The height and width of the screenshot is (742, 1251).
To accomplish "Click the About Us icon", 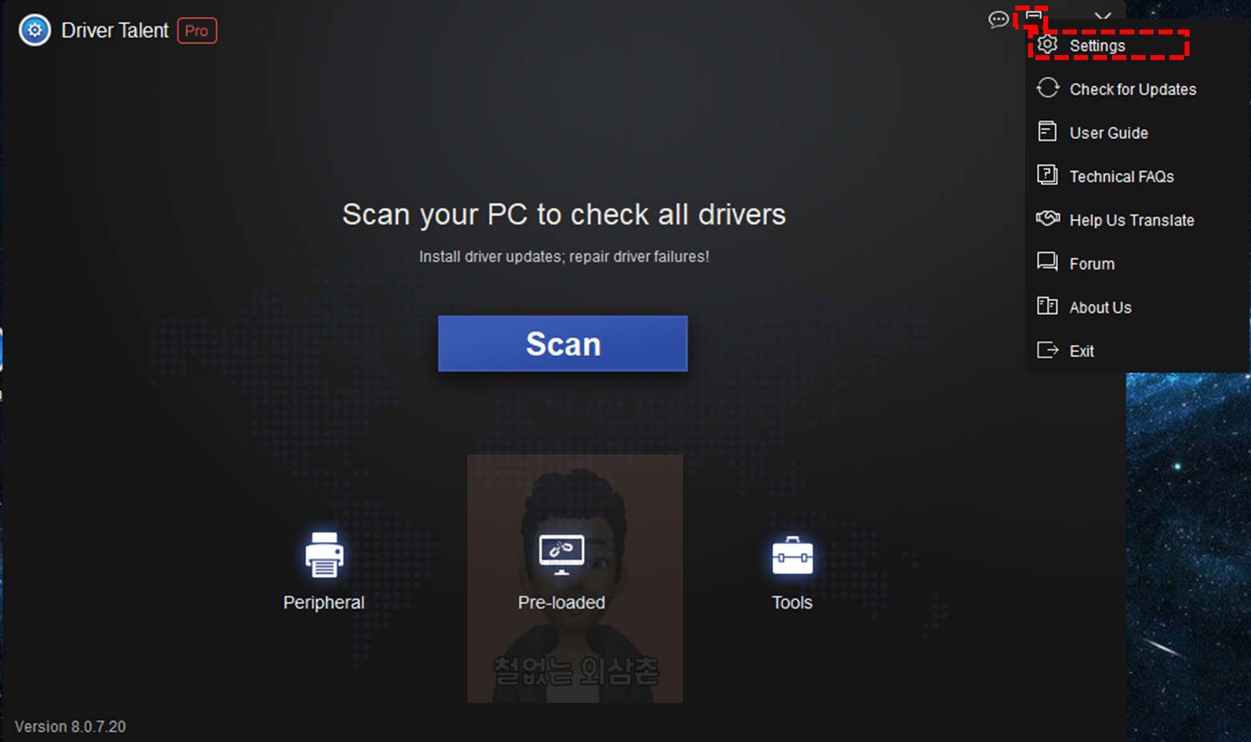I will pyautogui.click(x=1047, y=305).
